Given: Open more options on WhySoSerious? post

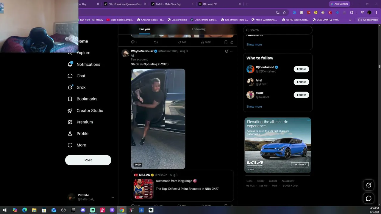Looking at the screenshot, I should click(x=232, y=51).
